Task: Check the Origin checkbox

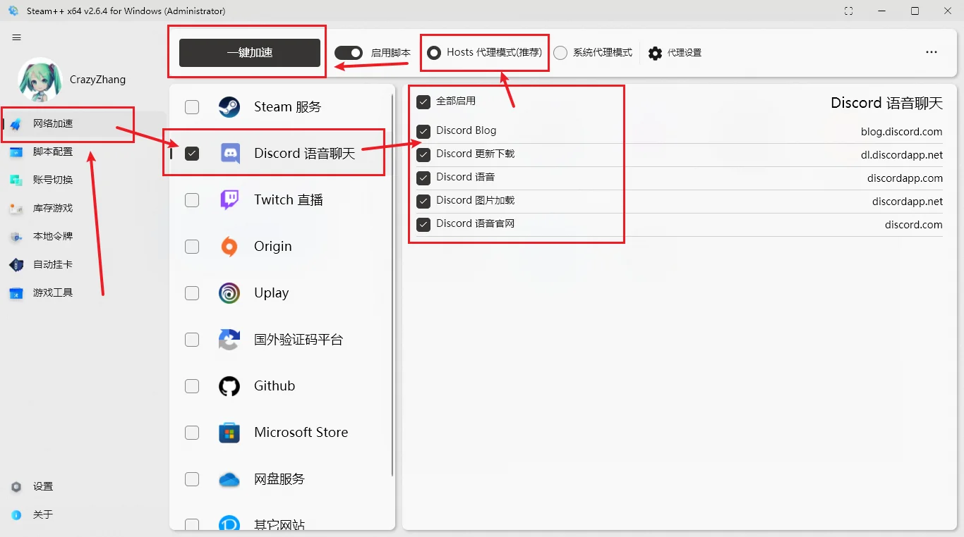Action: point(192,247)
